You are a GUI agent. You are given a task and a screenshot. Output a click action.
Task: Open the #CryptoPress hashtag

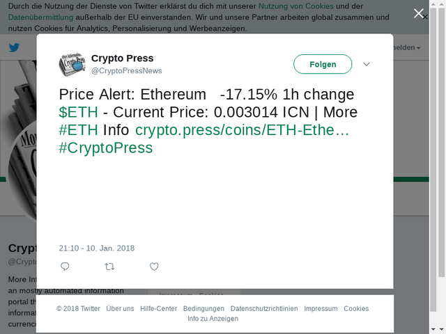tap(106, 148)
